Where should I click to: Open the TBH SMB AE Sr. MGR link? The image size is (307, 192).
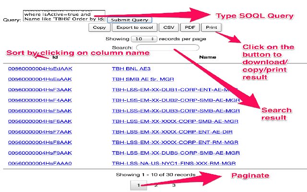click(x=143, y=79)
